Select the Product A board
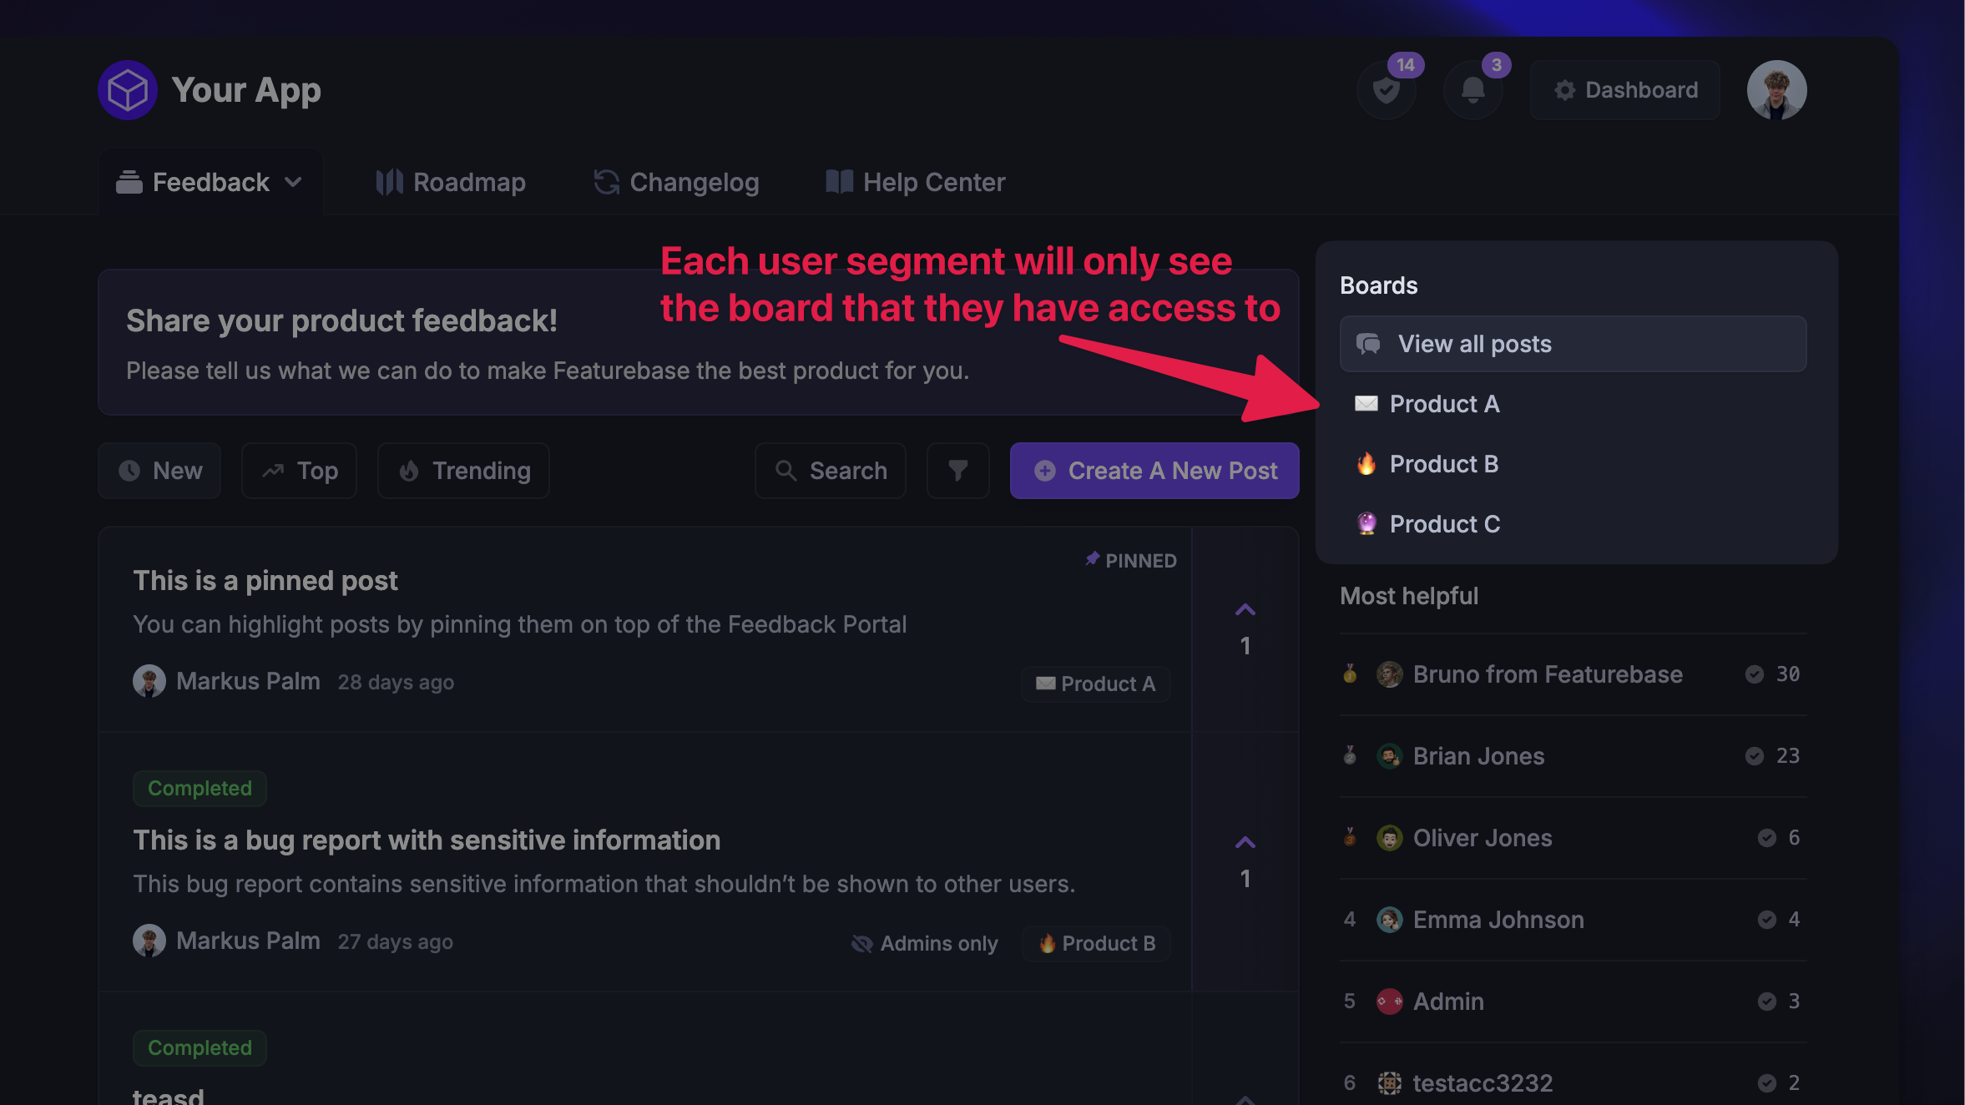The width and height of the screenshot is (1965, 1105). [x=1573, y=404]
